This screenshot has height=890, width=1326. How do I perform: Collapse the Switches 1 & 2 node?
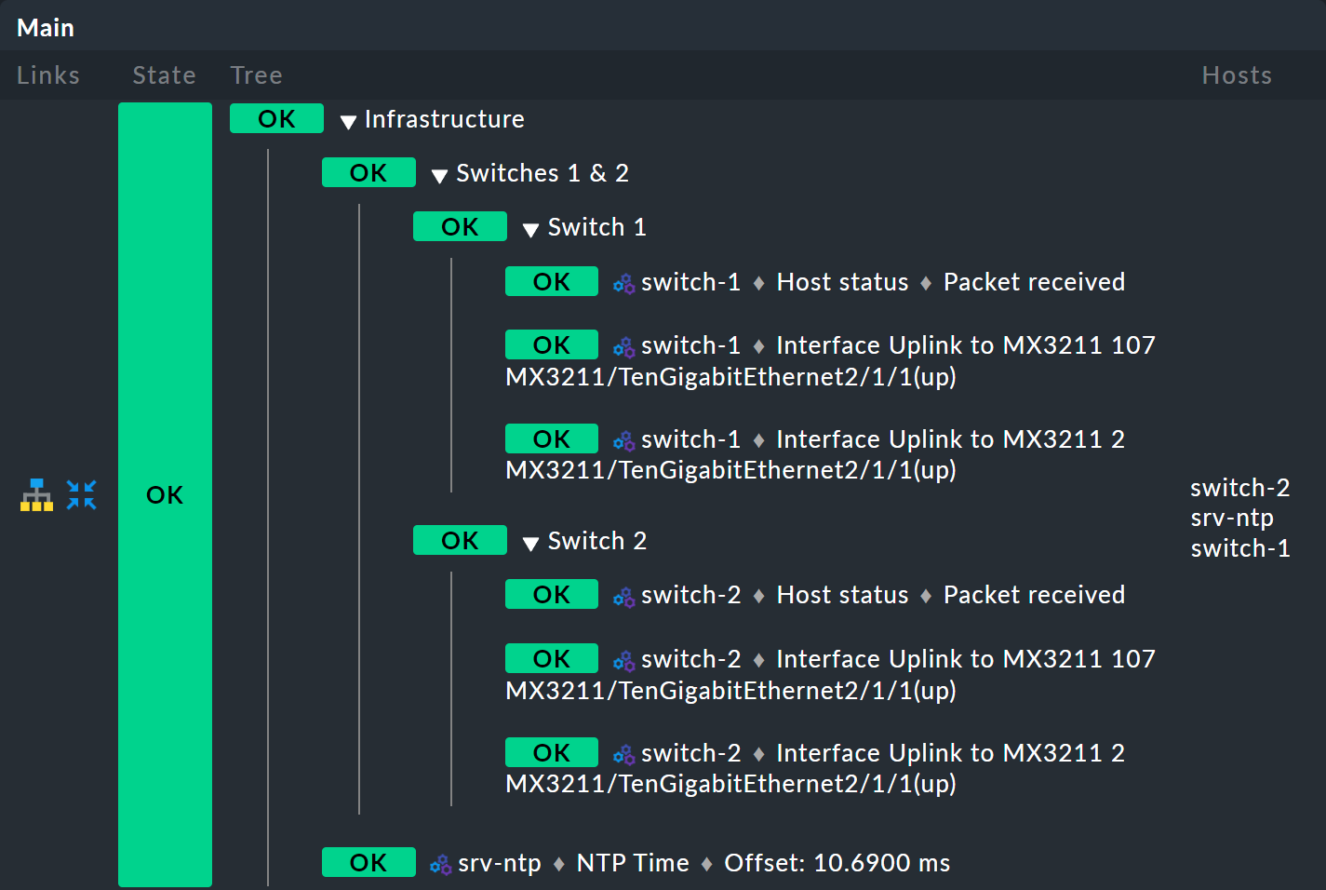pos(440,175)
